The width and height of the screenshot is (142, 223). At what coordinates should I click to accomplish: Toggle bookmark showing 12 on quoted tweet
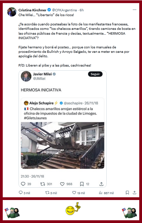[82, 184]
